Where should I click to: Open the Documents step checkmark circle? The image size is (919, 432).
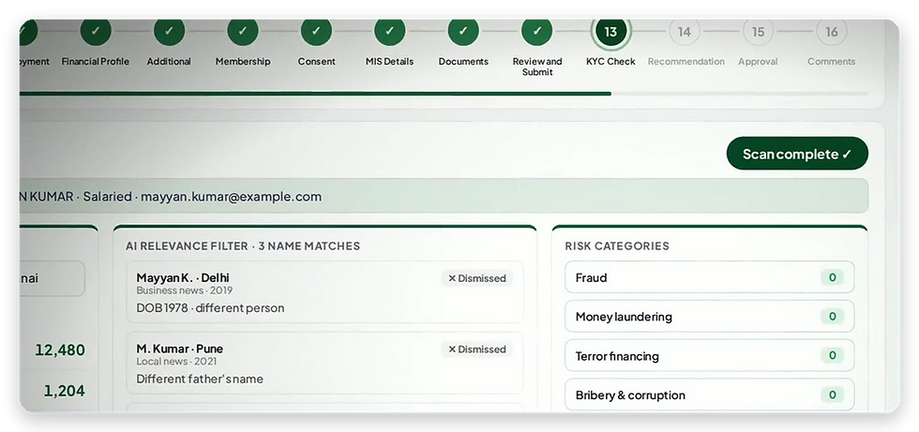point(463,31)
